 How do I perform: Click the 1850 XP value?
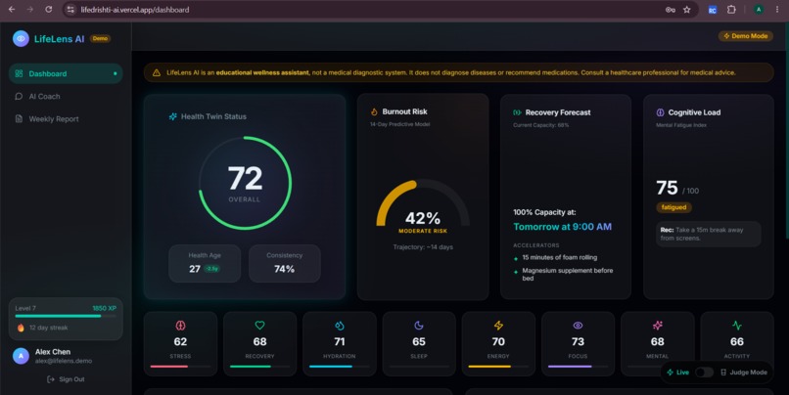[104, 308]
